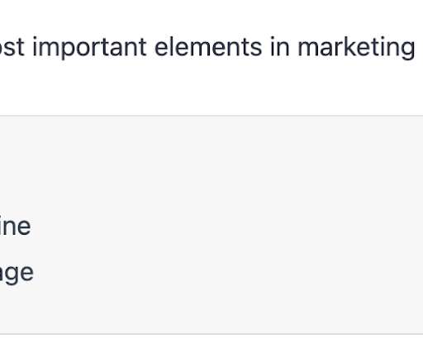Screen dimensions: 423x353
Task: Click the first "e" of "elements"
Action: (163, 49)
